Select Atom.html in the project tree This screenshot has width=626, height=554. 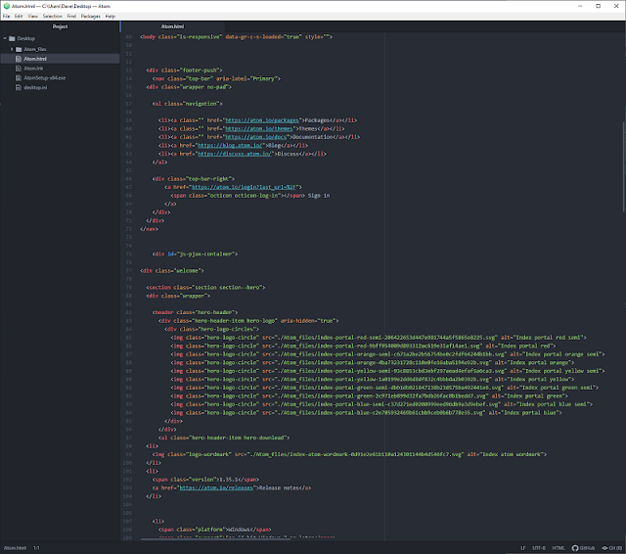tap(35, 59)
